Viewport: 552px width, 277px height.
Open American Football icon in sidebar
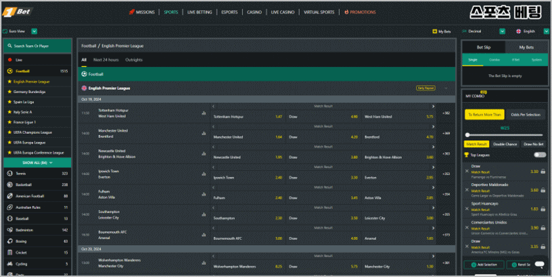(x=10, y=196)
